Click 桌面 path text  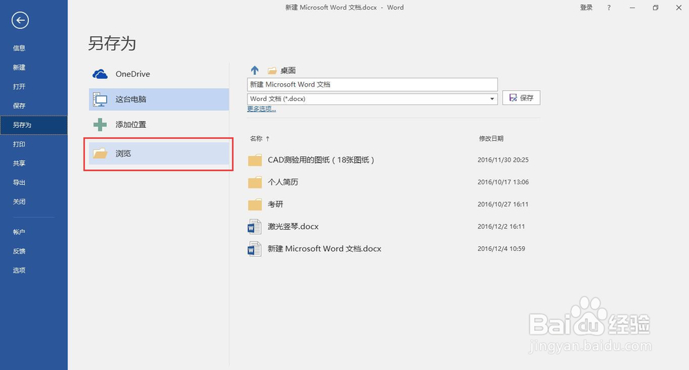[x=288, y=71]
